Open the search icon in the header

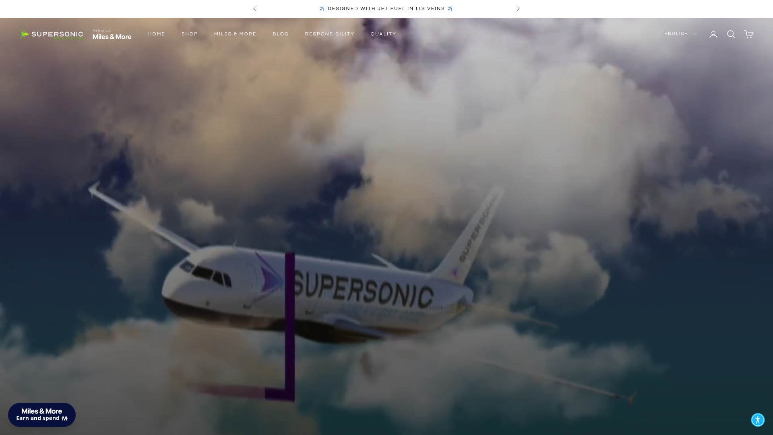(731, 34)
